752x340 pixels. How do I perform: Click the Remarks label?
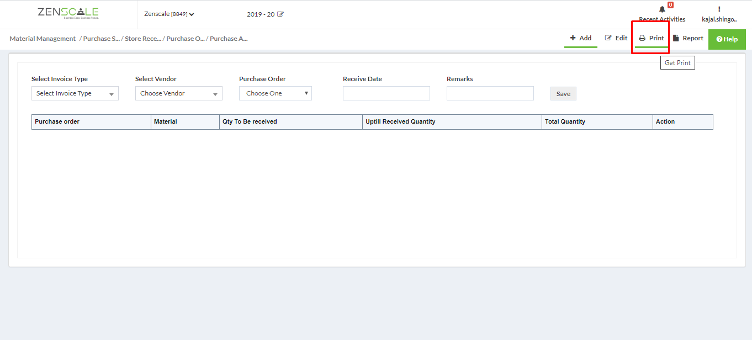(x=460, y=79)
